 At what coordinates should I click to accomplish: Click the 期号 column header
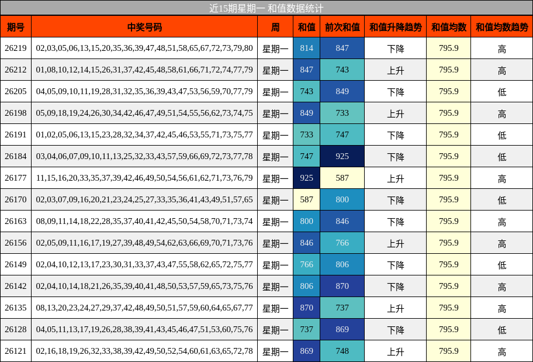(x=16, y=26)
